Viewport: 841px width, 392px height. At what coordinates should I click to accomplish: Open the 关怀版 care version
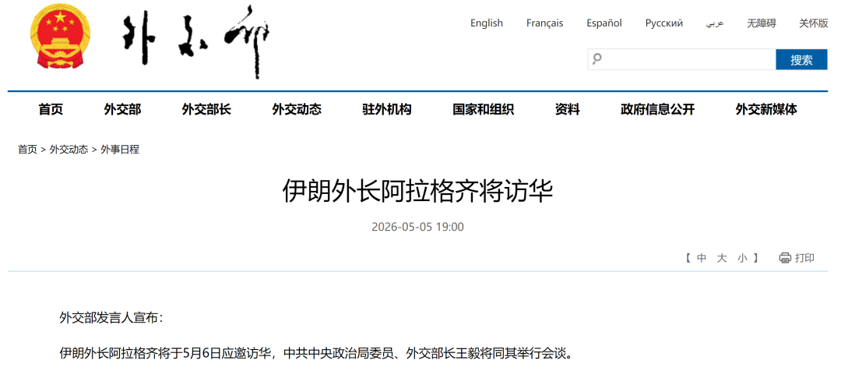[814, 23]
